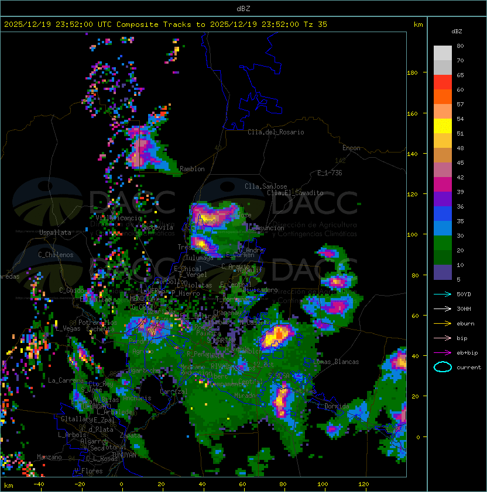The width and height of the screenshot is (487, 492).
Task: Click the '-40' tick on the horizontal axis
Action: [39, 484]
